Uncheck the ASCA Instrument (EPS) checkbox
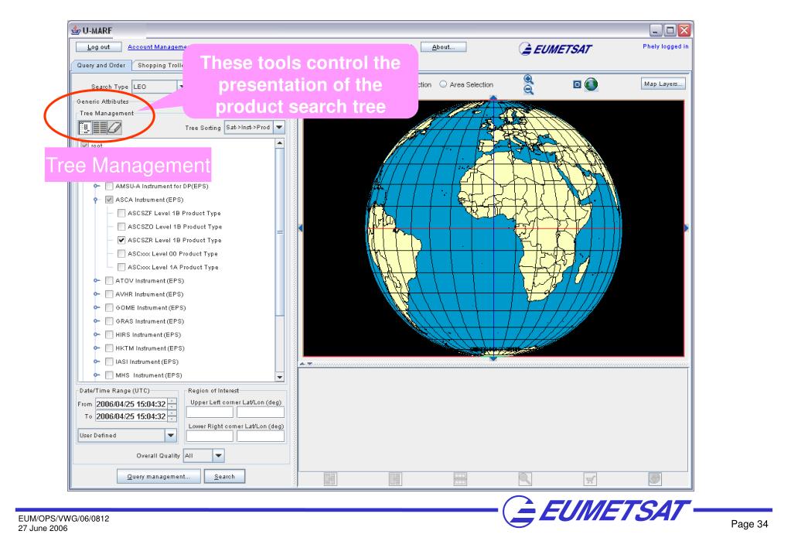 click(x=109, y=200)
